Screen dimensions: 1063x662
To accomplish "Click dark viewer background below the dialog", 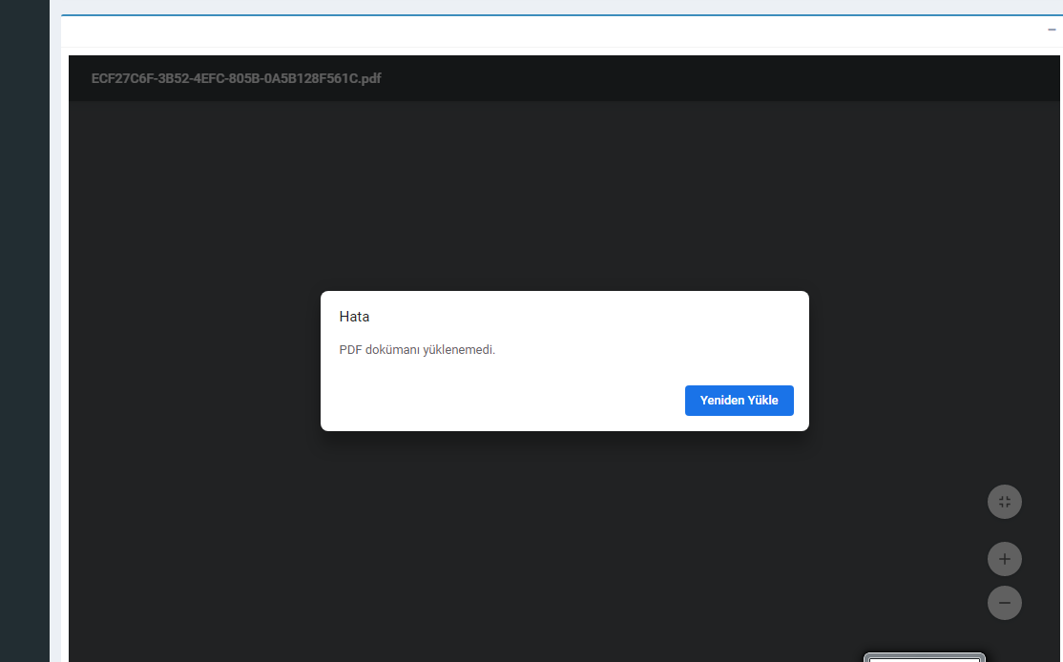I will pos(563,534).
